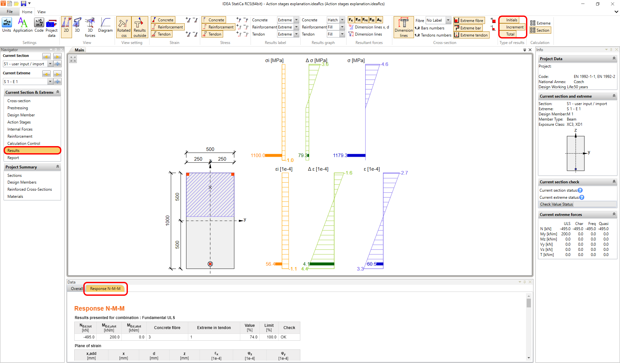Image resolution: width=620 pixels, height=363 pixels.
Task: Toggle Concrete strain display
Action: tap(163, 20)
